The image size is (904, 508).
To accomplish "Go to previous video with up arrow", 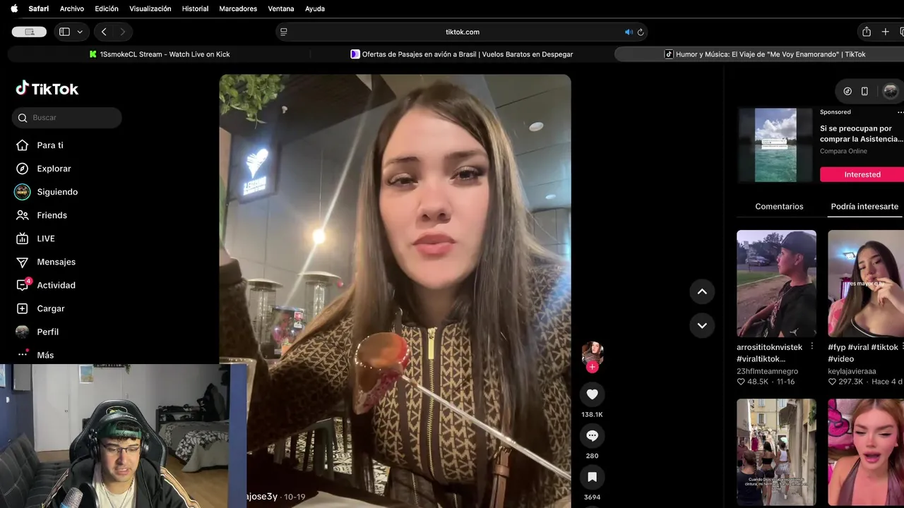I will tap(702, 291).
